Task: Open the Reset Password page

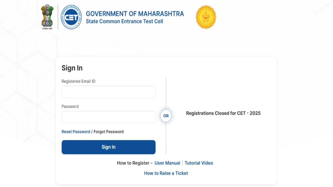Action: 76,131
